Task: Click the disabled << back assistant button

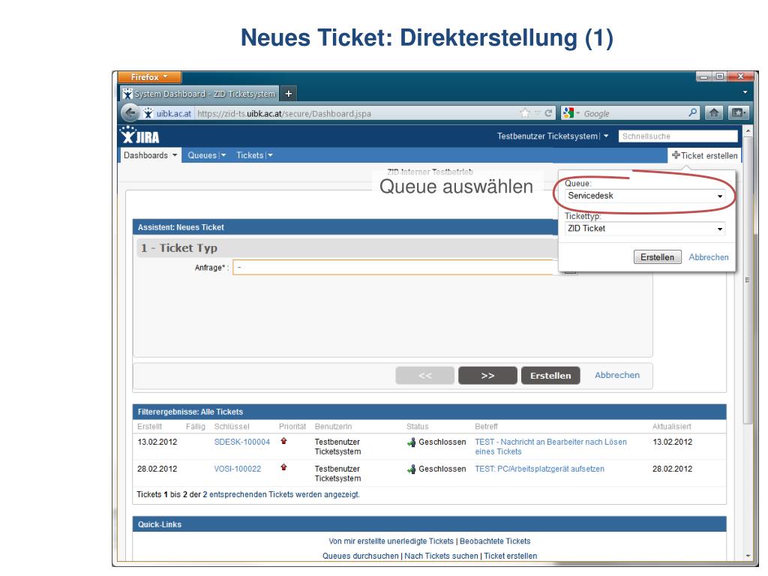Action: click(424, 376)
